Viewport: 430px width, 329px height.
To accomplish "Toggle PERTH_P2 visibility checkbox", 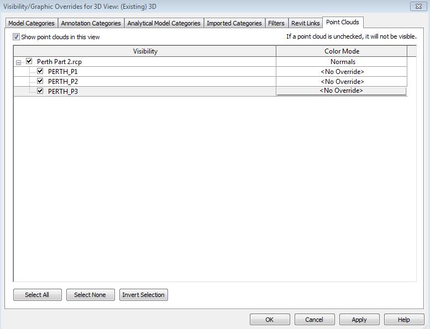I will point(40,81).
